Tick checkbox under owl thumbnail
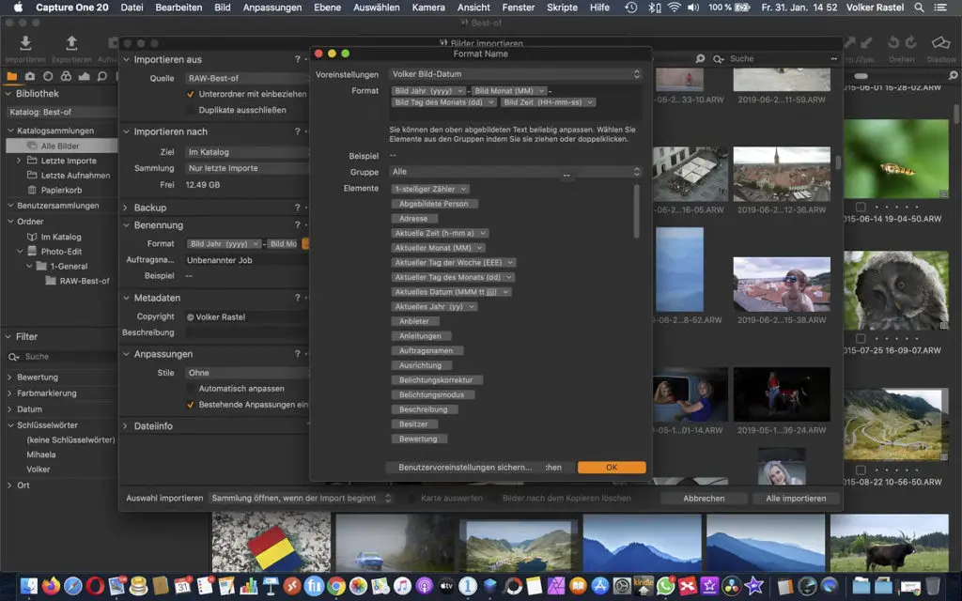 (861, 338)
